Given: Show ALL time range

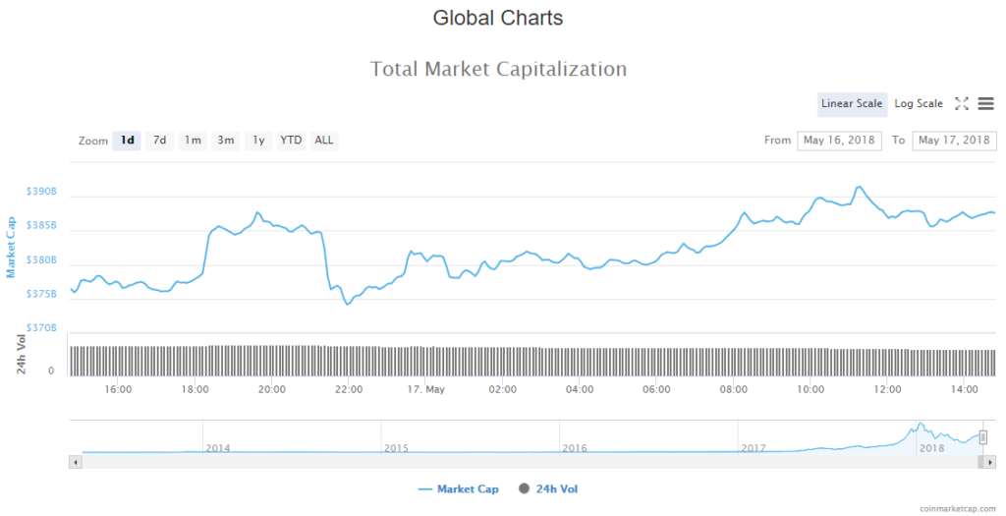Looking at the screenshot, I should (x=324, y=141).
